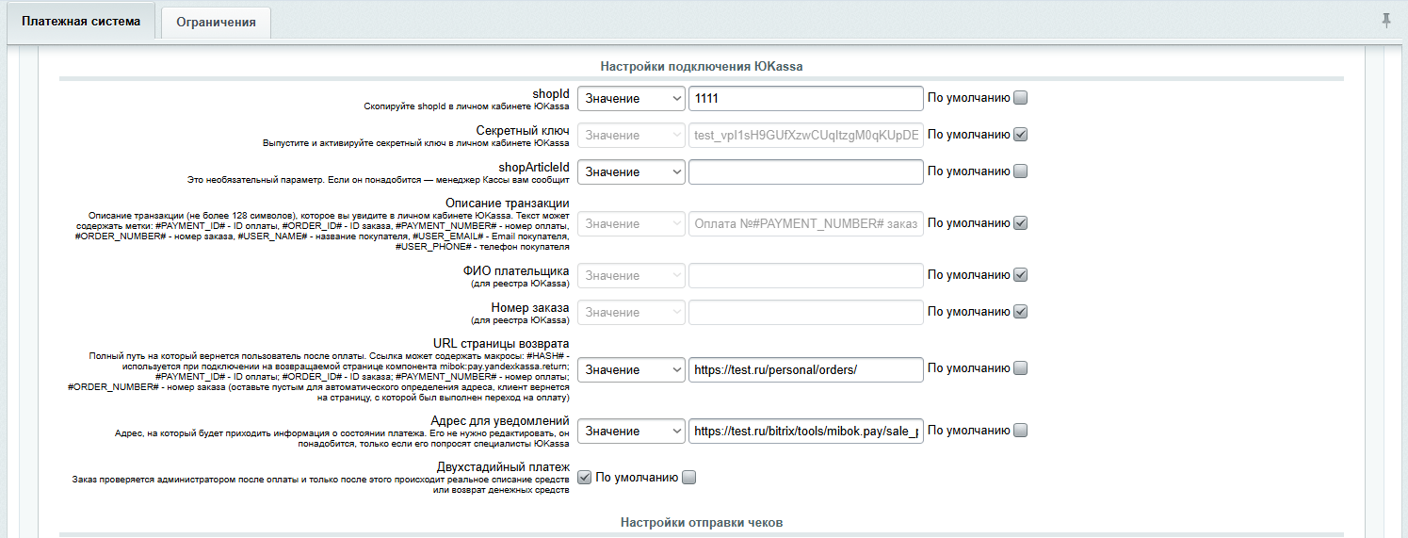
Task: Open Адрес для уведомлений type dropdown
Action: pyautogui.click(x=631, y=432)
